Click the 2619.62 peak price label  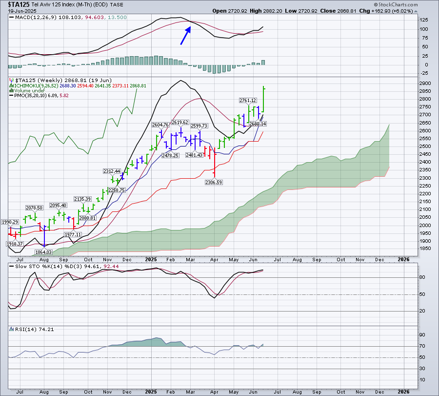180,123
